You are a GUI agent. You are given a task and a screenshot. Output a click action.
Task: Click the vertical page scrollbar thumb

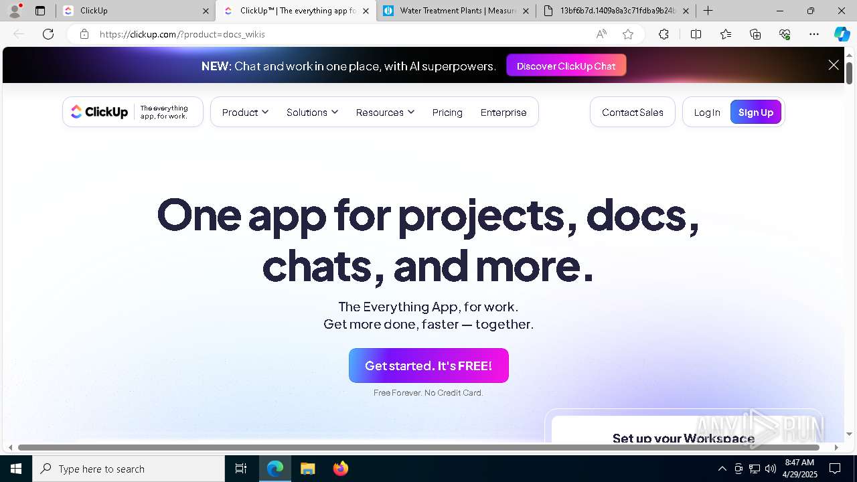point(849,73)
